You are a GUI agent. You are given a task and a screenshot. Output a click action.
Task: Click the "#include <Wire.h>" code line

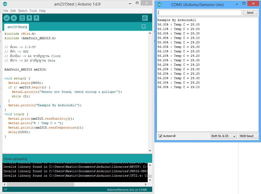tap(20, 34)
